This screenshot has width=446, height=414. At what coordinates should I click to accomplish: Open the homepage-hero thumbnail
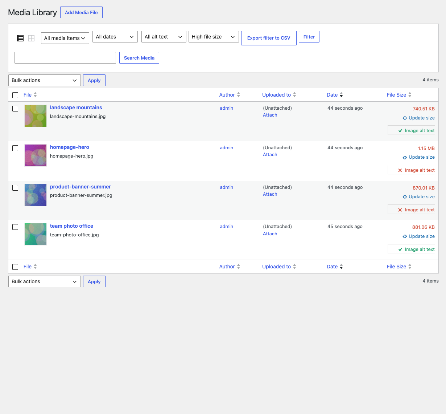pyautogui.click(x=36, y=155)
